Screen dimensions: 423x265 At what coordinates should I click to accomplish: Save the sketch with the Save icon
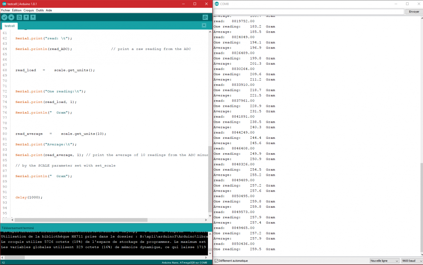point(33,17)
